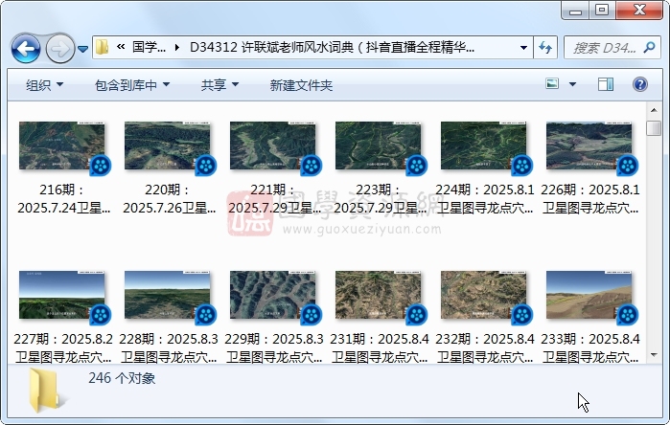Click the file name 226期：2025.8.1

590,199
